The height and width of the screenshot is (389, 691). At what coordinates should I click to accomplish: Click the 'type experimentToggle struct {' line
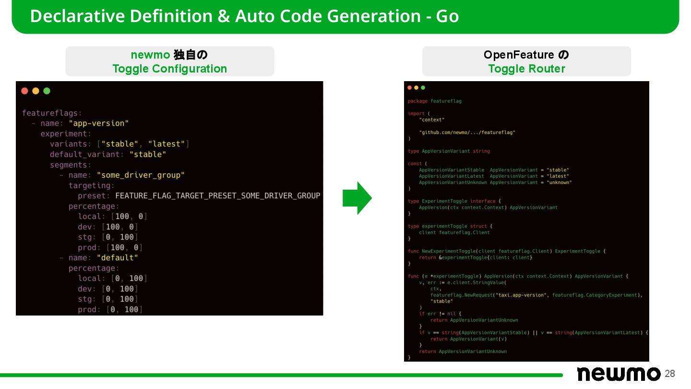coord(451,226)
